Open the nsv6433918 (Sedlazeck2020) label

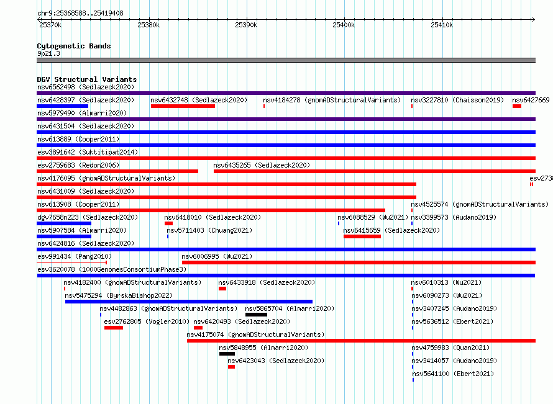coord(267,282)
